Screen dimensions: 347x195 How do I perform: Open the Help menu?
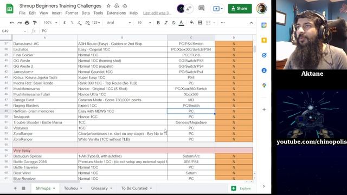[x=133, y=13]
